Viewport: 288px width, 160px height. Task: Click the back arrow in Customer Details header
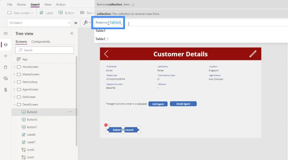point(106,54)
